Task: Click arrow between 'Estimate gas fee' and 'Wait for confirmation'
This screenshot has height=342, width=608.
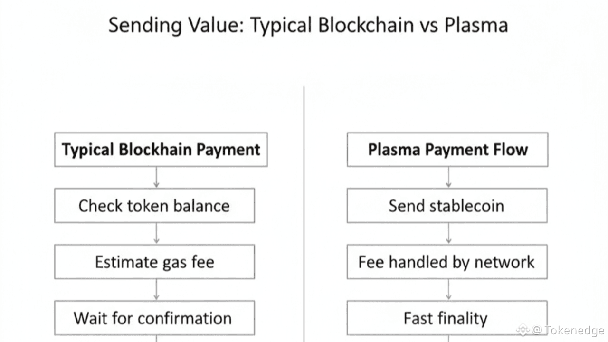Action: (156, 289)
